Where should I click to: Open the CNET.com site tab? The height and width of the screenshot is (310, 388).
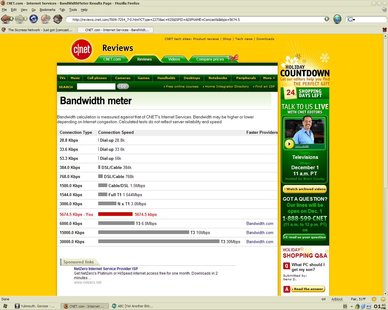pos(112,59)
